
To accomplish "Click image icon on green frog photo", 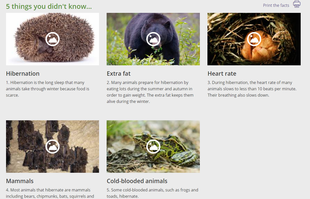I will tap(153, 147).
